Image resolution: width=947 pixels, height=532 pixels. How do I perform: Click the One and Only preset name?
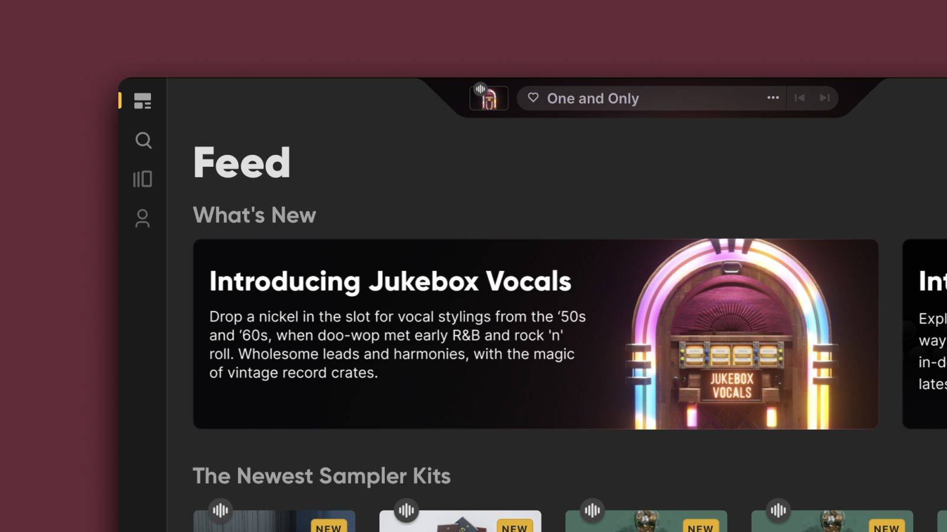pos(593,99)
